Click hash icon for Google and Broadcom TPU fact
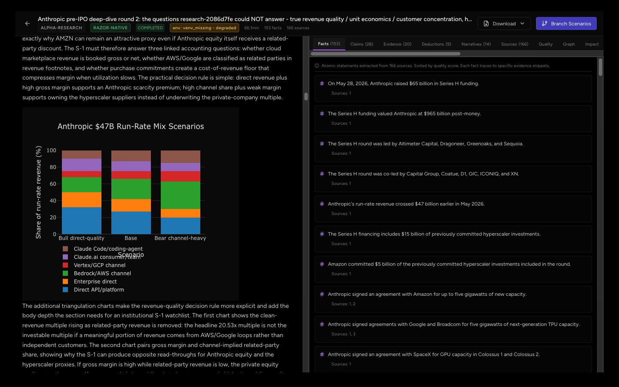This screenshot has width=619, height=387. [322, 324]
